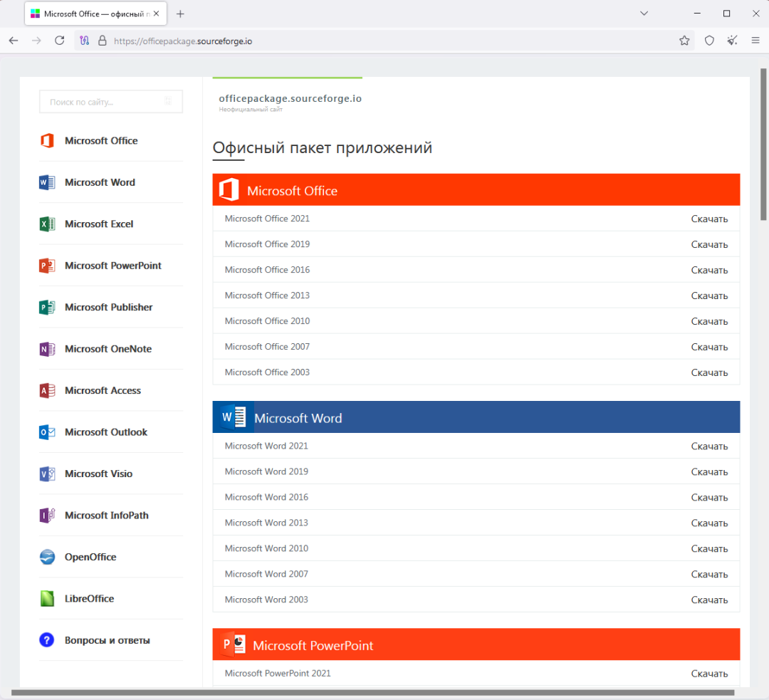Click the blue question mark icon
The height and width of the screenshot is (700, 769).
click(x=46, y=640)
